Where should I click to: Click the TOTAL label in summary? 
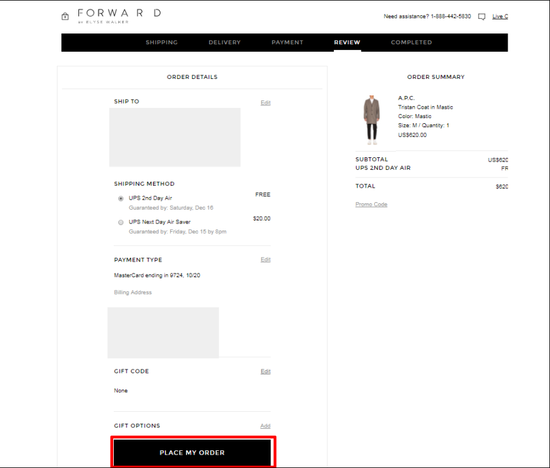coord(365,186)
